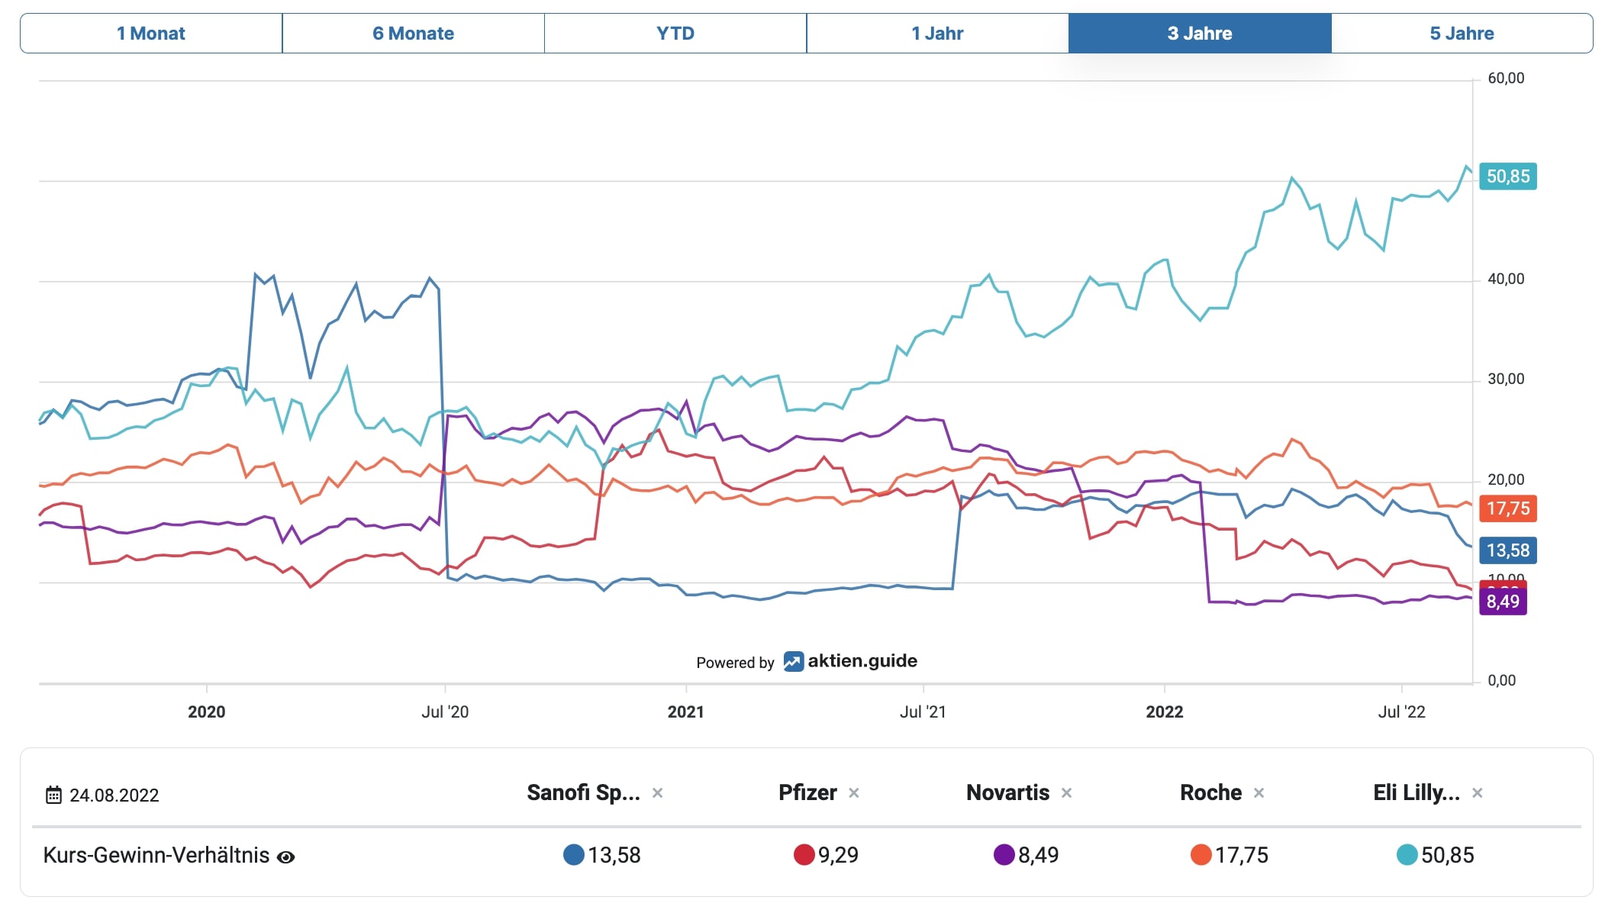Click the Jul '22 axis label

(1401, 712)
